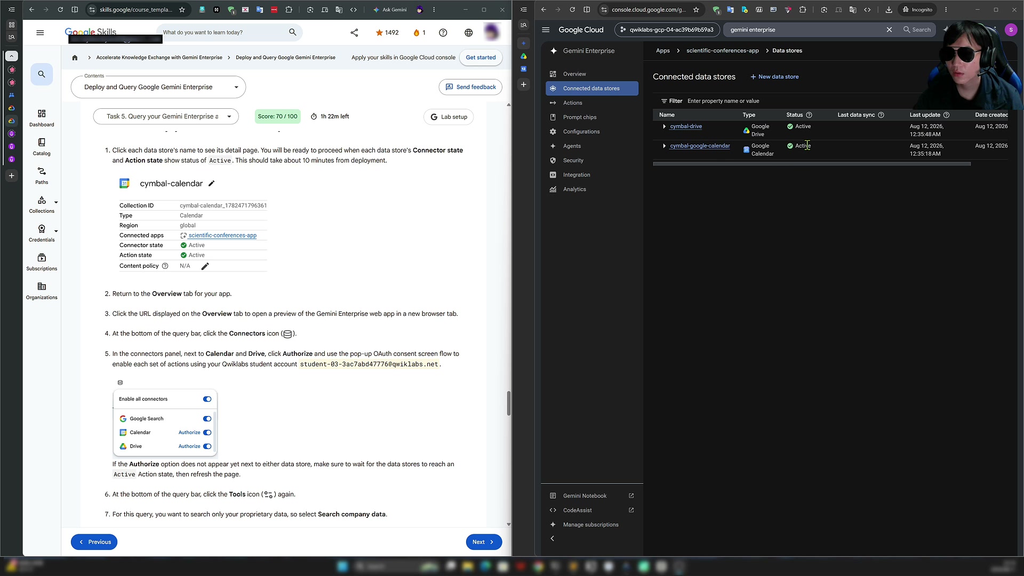Open Configurations menu item
Image resolution: width=1024 pixels, height=576 pixels.
[x=592, y=132]
